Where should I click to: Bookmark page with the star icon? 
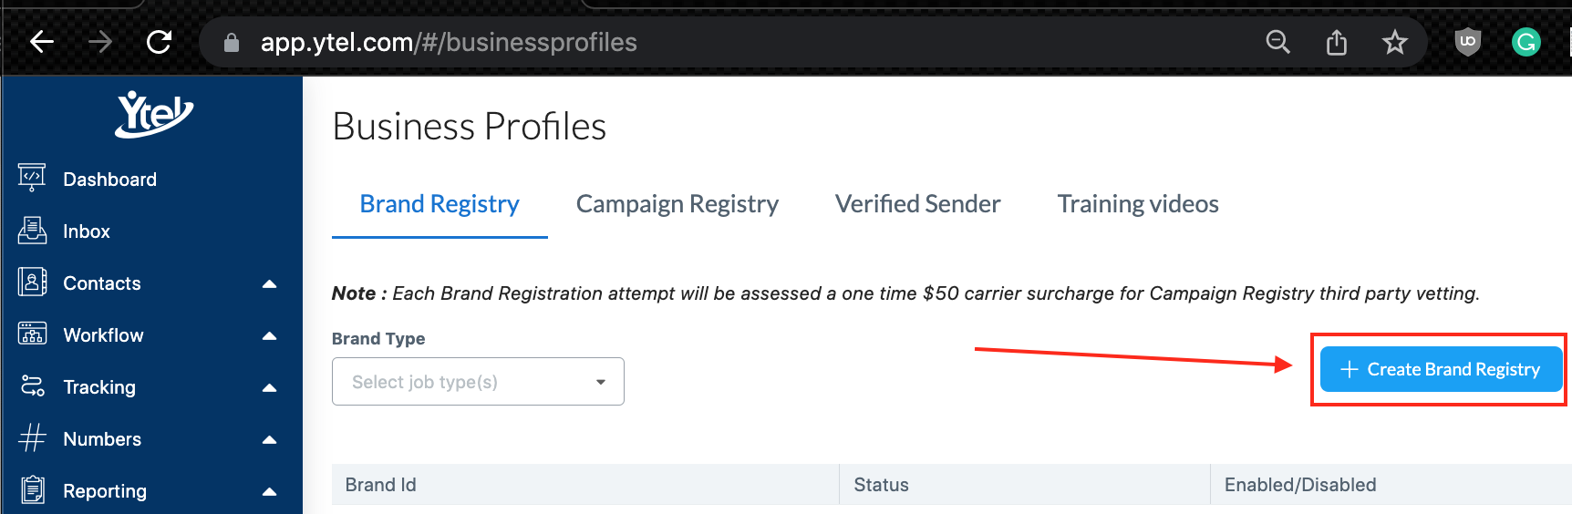click(x=1394, y=42)
